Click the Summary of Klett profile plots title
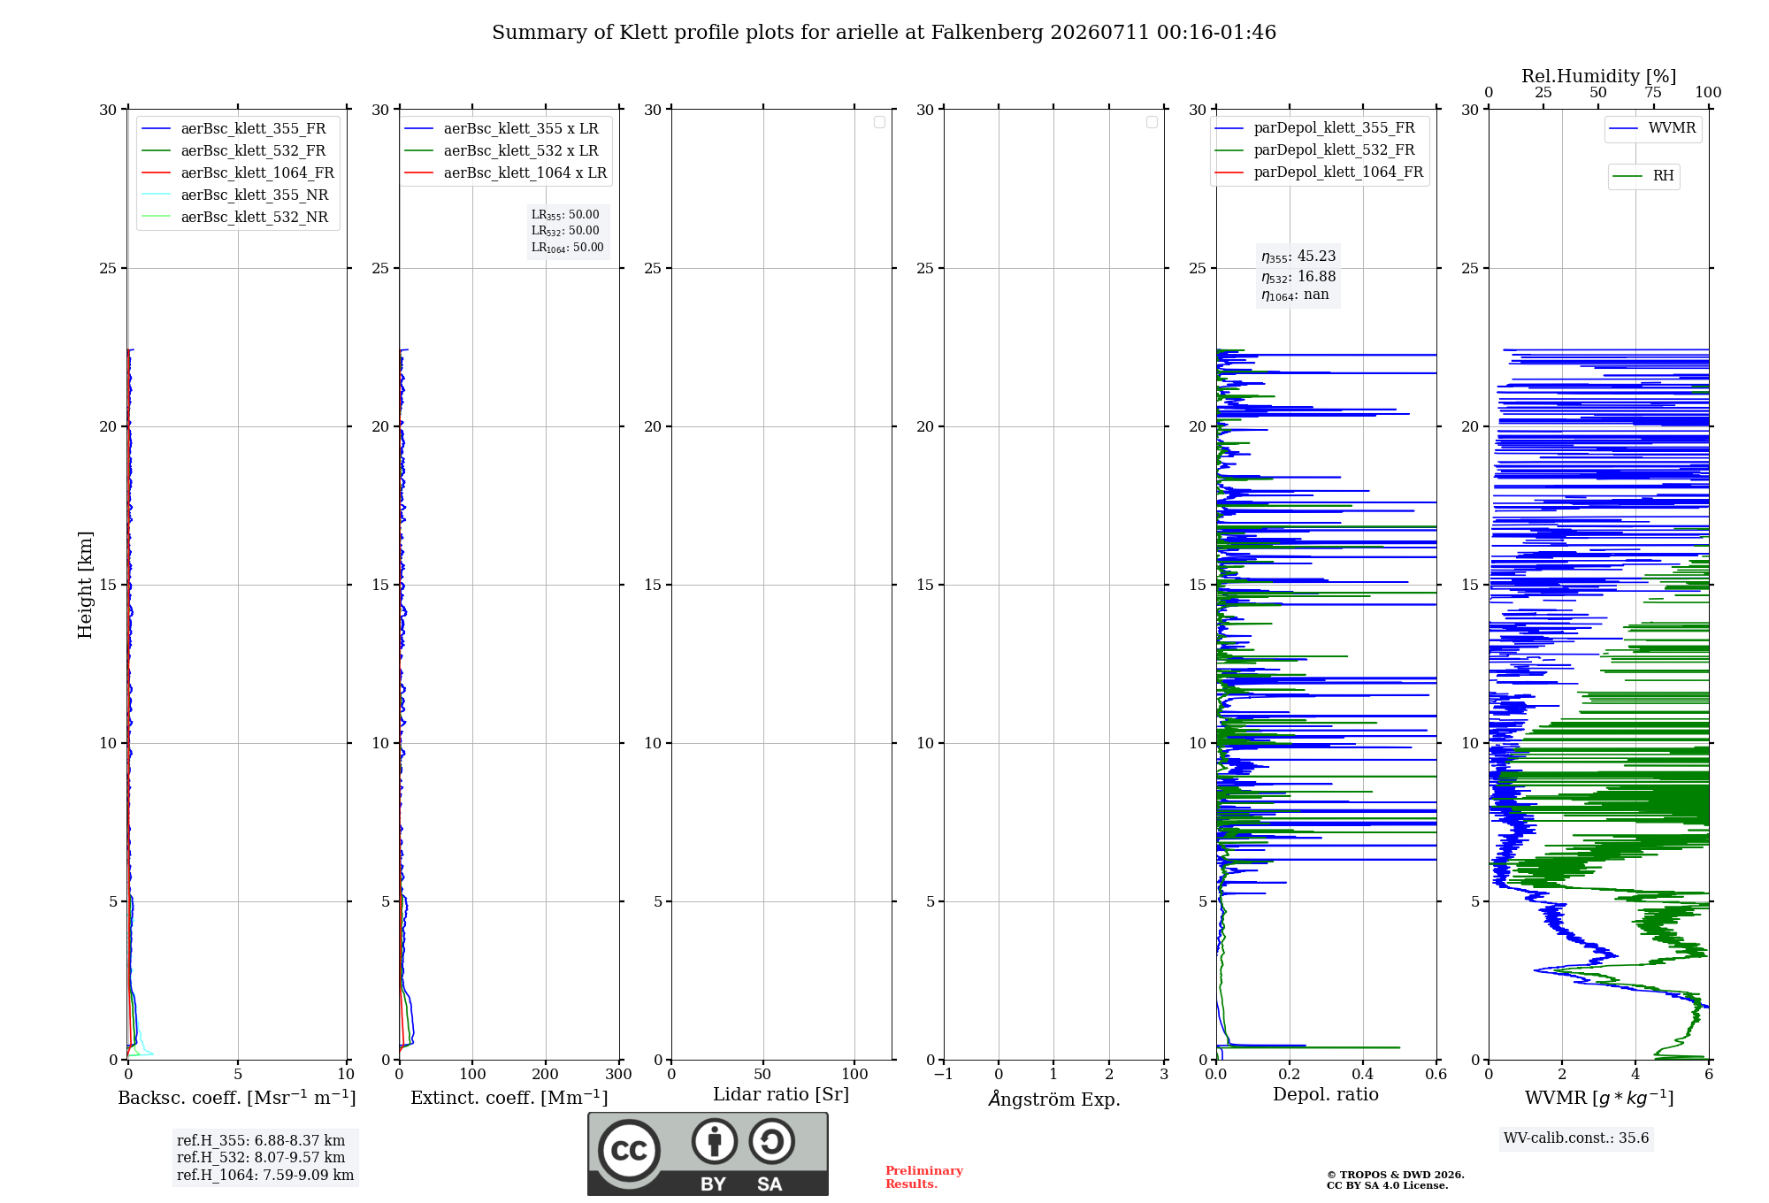The width and height of the screenshot is (1769, 1203). coord(884,33)
